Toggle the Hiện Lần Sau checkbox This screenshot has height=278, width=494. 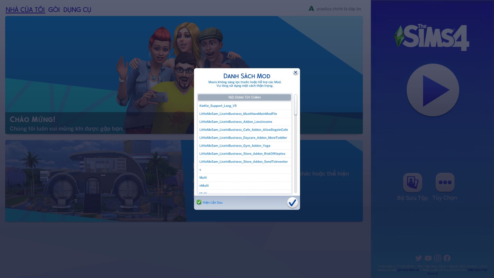[x=199, y=202]
